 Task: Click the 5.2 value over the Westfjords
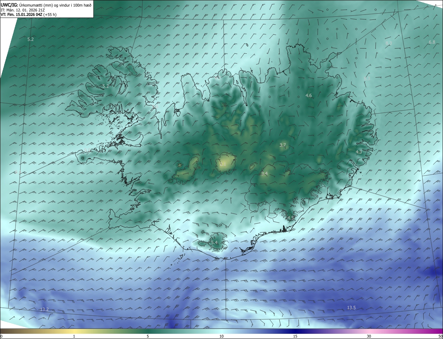[106, 86]
